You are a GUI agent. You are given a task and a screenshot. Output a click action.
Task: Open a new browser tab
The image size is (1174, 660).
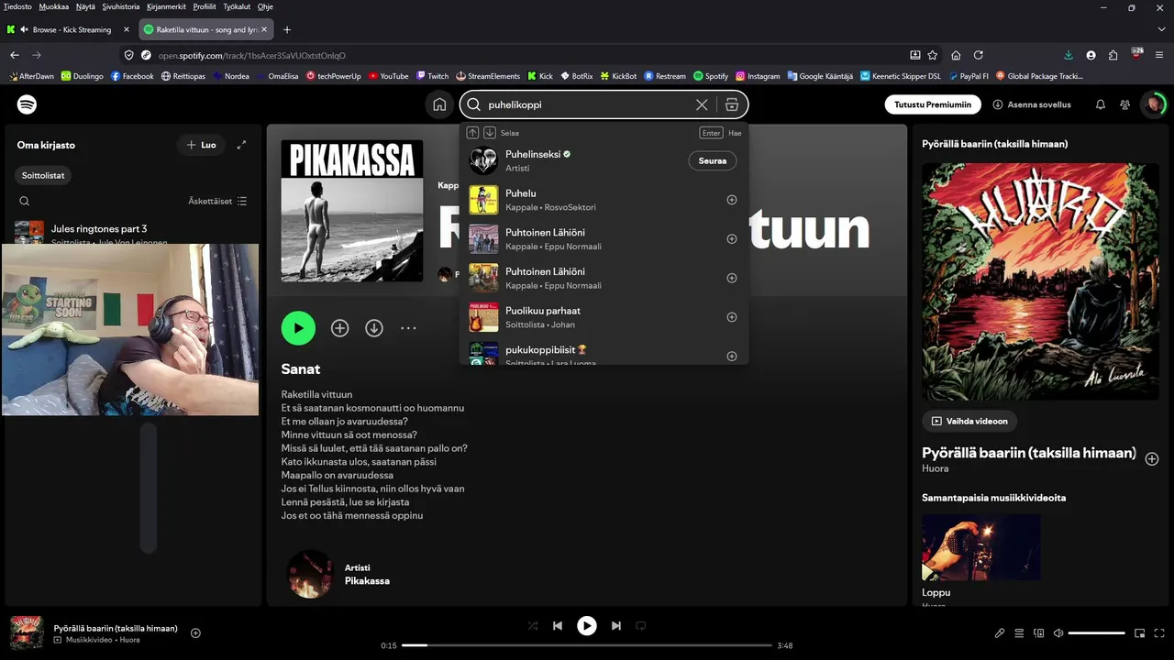click(x=287, y=29)
